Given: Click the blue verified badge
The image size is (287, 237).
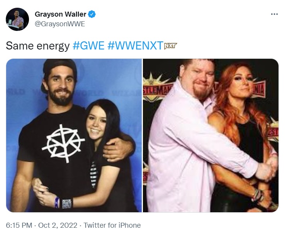Looking at the screenshot, I should coord(92,14).
